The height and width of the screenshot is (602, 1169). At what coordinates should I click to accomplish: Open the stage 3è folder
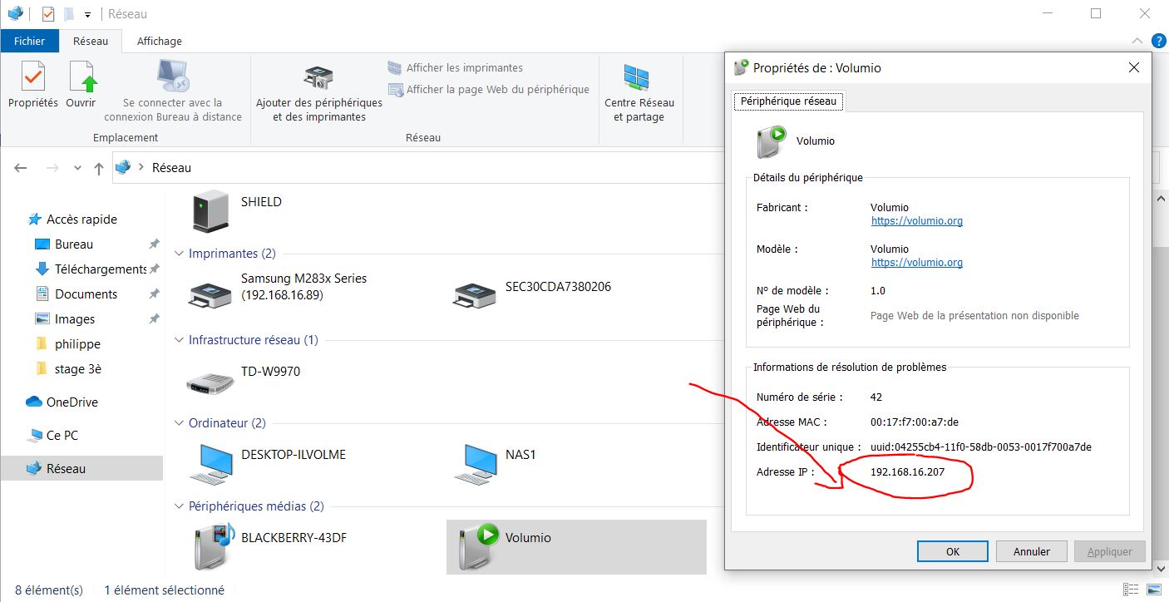[77, 369]
